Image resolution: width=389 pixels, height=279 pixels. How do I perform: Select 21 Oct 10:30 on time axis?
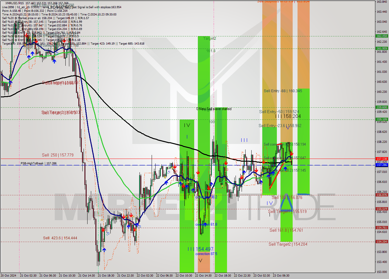(x=67, y=276)
